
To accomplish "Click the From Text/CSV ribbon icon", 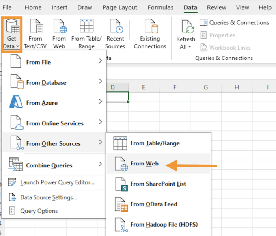I will tap(36, 26).
